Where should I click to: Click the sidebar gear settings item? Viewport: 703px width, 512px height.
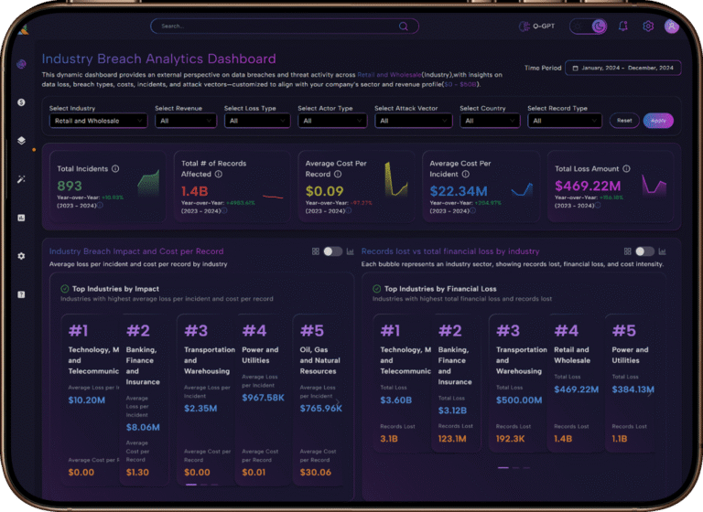click(21, 256)
